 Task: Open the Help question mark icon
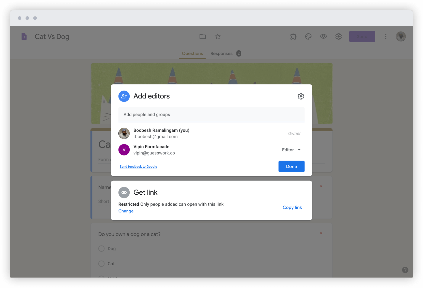pyautogui.click(x=405, y=270)
